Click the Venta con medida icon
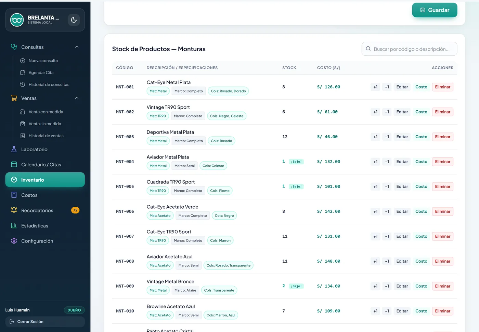479x332 pixels. (x=23, y=112)
